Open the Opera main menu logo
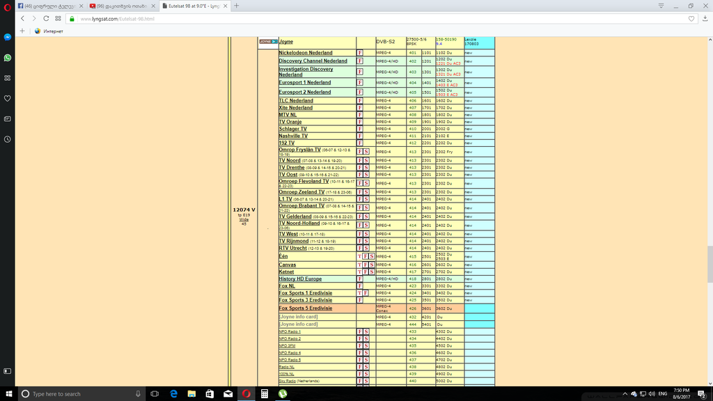 [x=7, y=7]
